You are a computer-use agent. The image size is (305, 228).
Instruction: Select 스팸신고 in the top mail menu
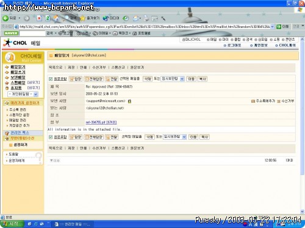point(118,67)
